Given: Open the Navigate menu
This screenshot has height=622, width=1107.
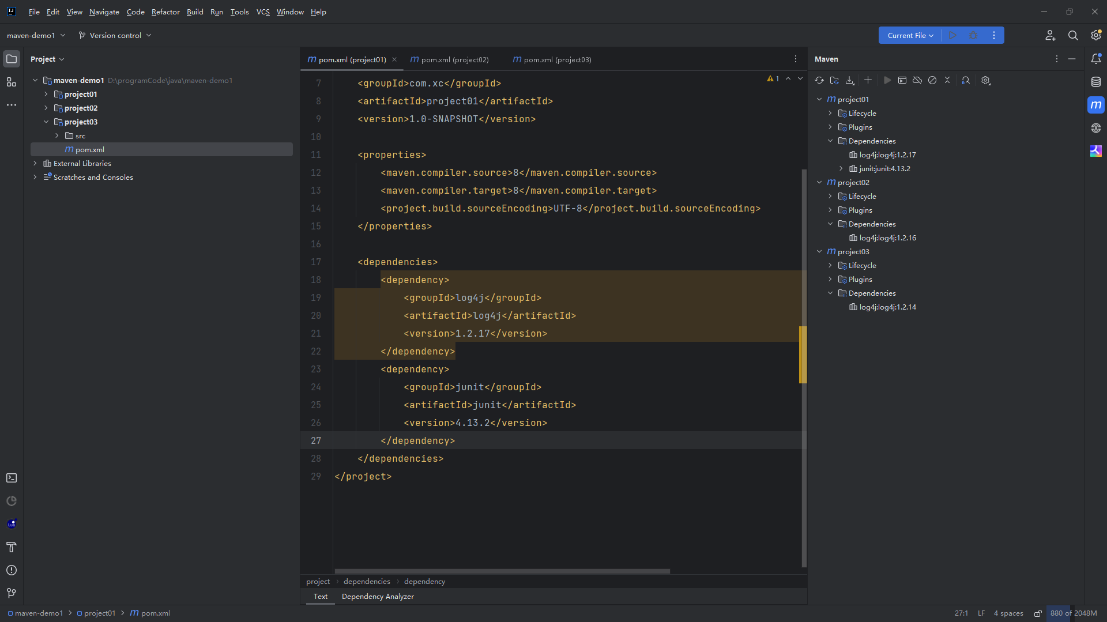Looking at the screenshot, I should 104,12.
